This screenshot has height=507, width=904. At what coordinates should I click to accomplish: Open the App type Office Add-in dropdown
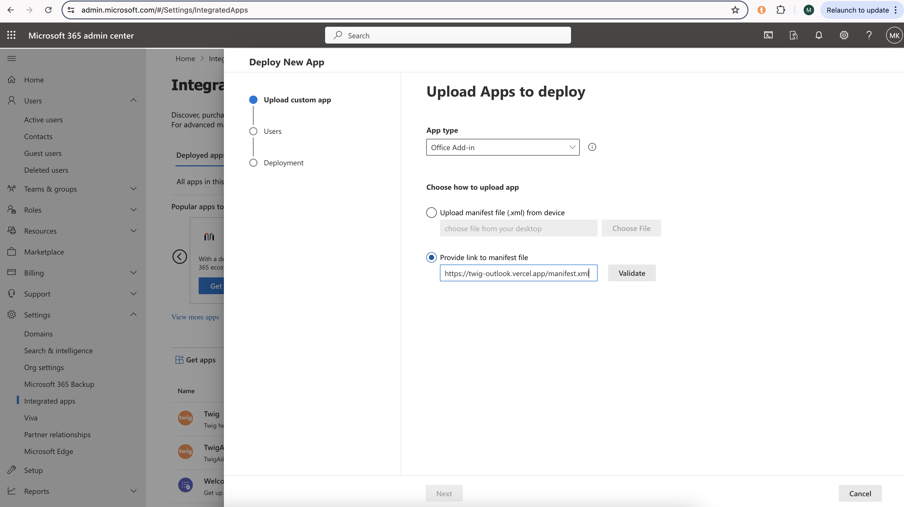pyautogui.click(x=502, y=147)
